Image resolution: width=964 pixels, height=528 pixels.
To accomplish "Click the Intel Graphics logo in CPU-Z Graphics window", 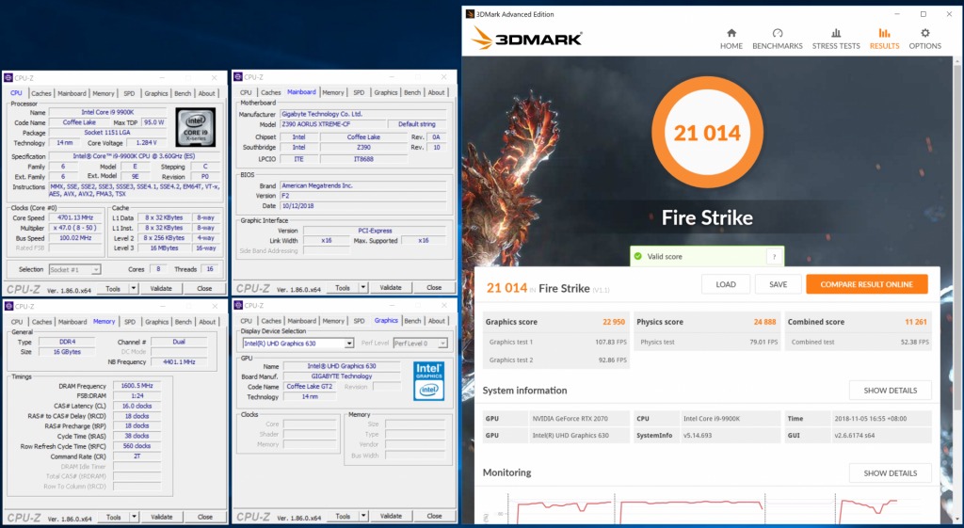I will coord(428,380).
